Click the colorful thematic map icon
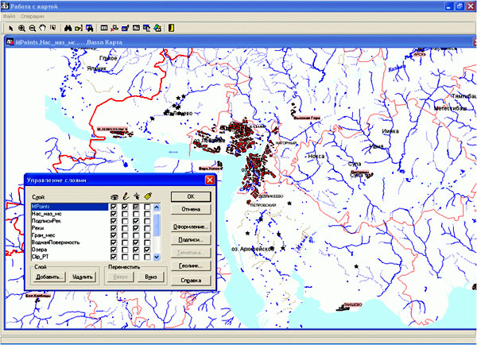 pos(157,28)
